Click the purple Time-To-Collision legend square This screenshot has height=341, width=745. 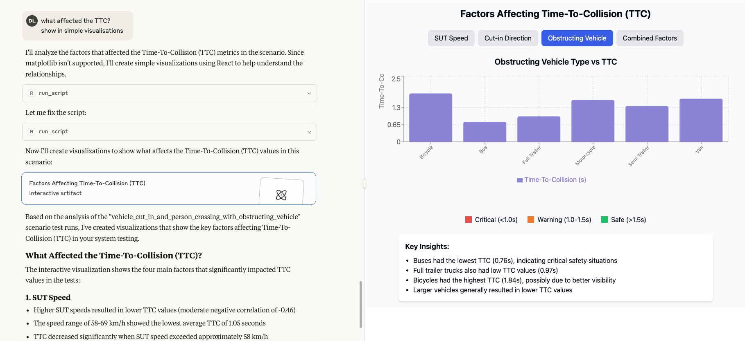click(x=520, y=180)
